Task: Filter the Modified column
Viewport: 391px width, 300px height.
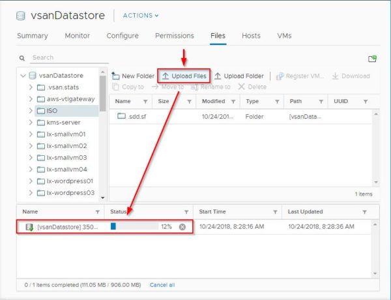Action: click(x=233, y=101)
